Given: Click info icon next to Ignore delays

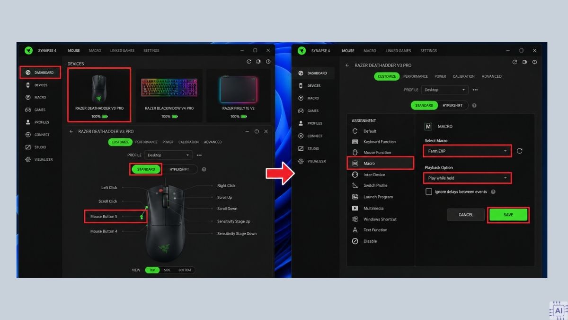Looking at the screenshot, I should pyautogui.click(x=493, y=192).
